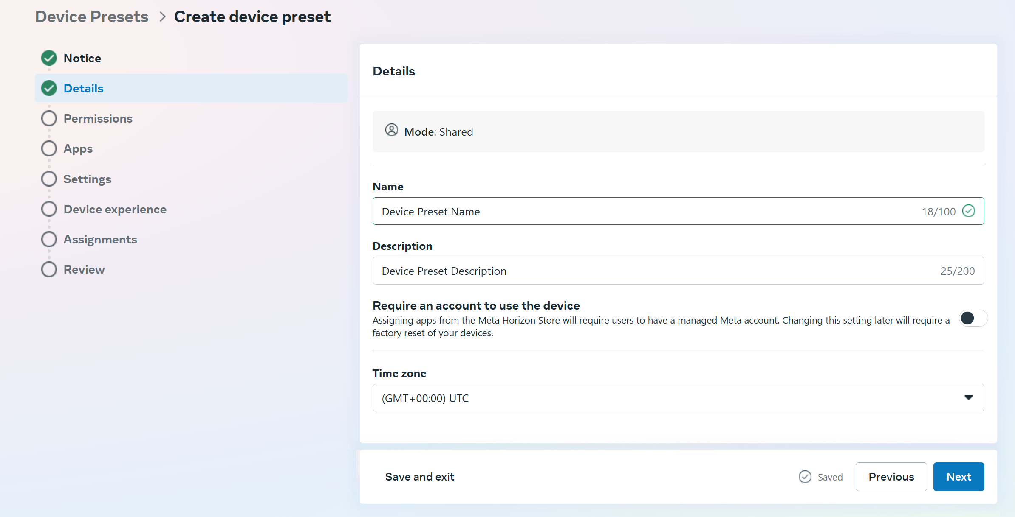Click the green checkmark next to Notice
The height and width of the screenshot is (517, 1015).
pos(49,58)
